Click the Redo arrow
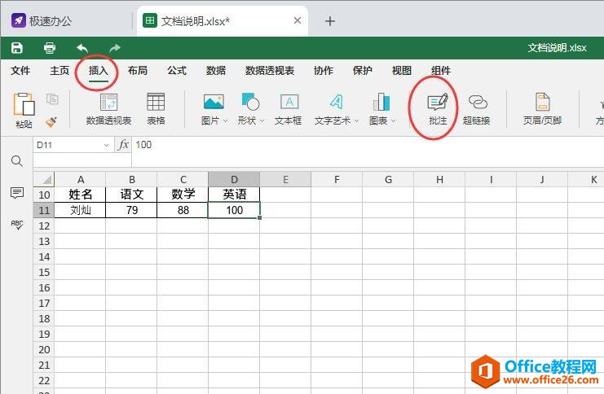The image size is (604, 394). pyautogui.click(x=115, y=48)
